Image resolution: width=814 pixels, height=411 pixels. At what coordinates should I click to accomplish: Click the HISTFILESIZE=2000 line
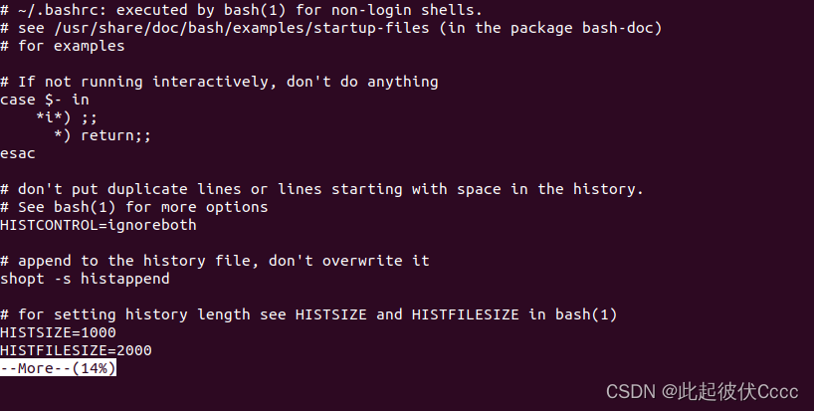(x=76, y=350)
